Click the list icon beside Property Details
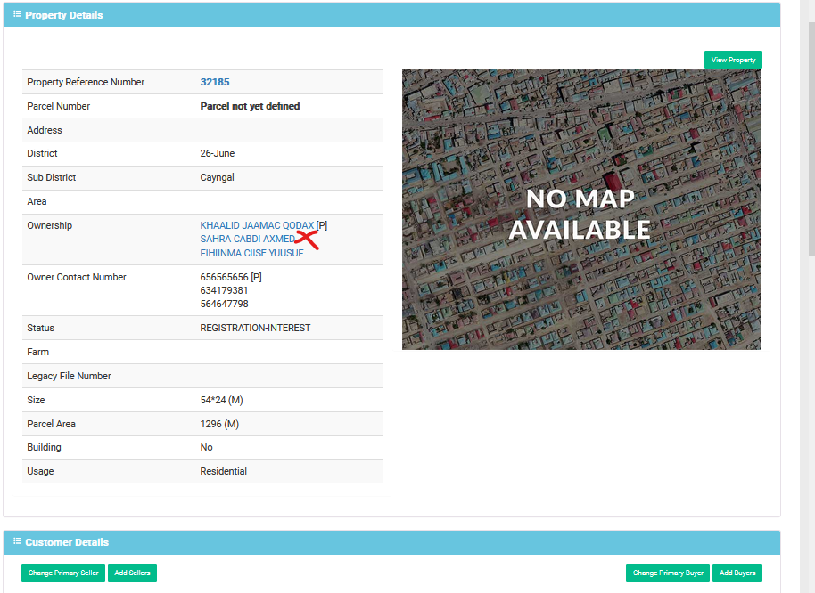This screenshot has height=593, width=815. tap(17, 14)
